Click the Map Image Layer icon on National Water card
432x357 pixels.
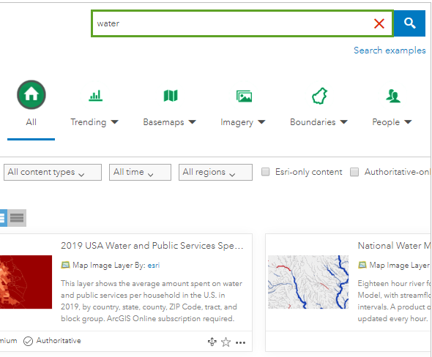[362, 265]
